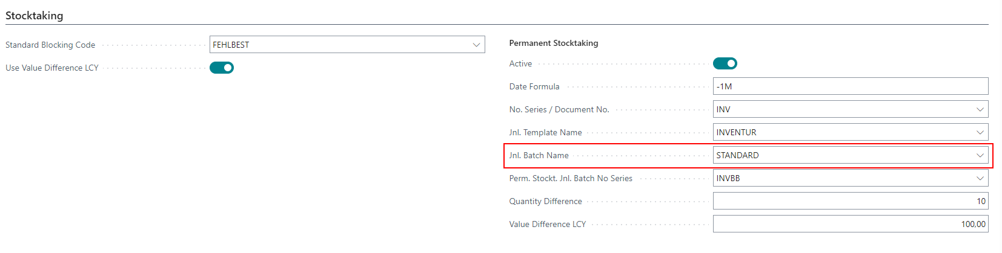The width and height of the screenshot is (1002, 253).
Task: Click the Quantity Difference input field
Action: [850, 201]
